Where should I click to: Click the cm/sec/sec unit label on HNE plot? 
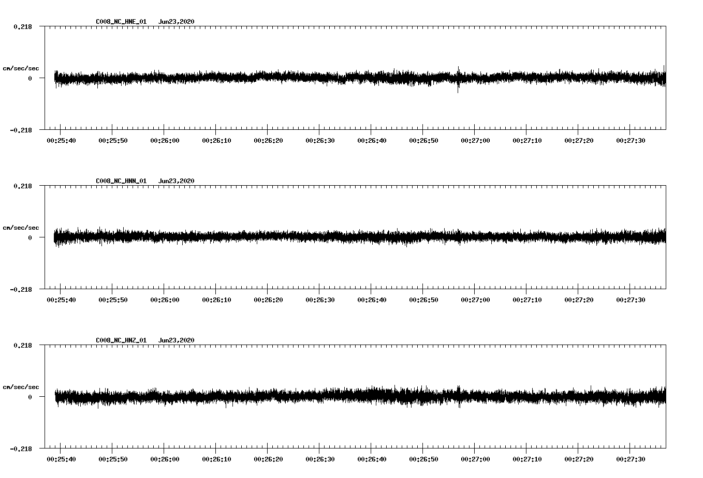[x=21, y=68]
